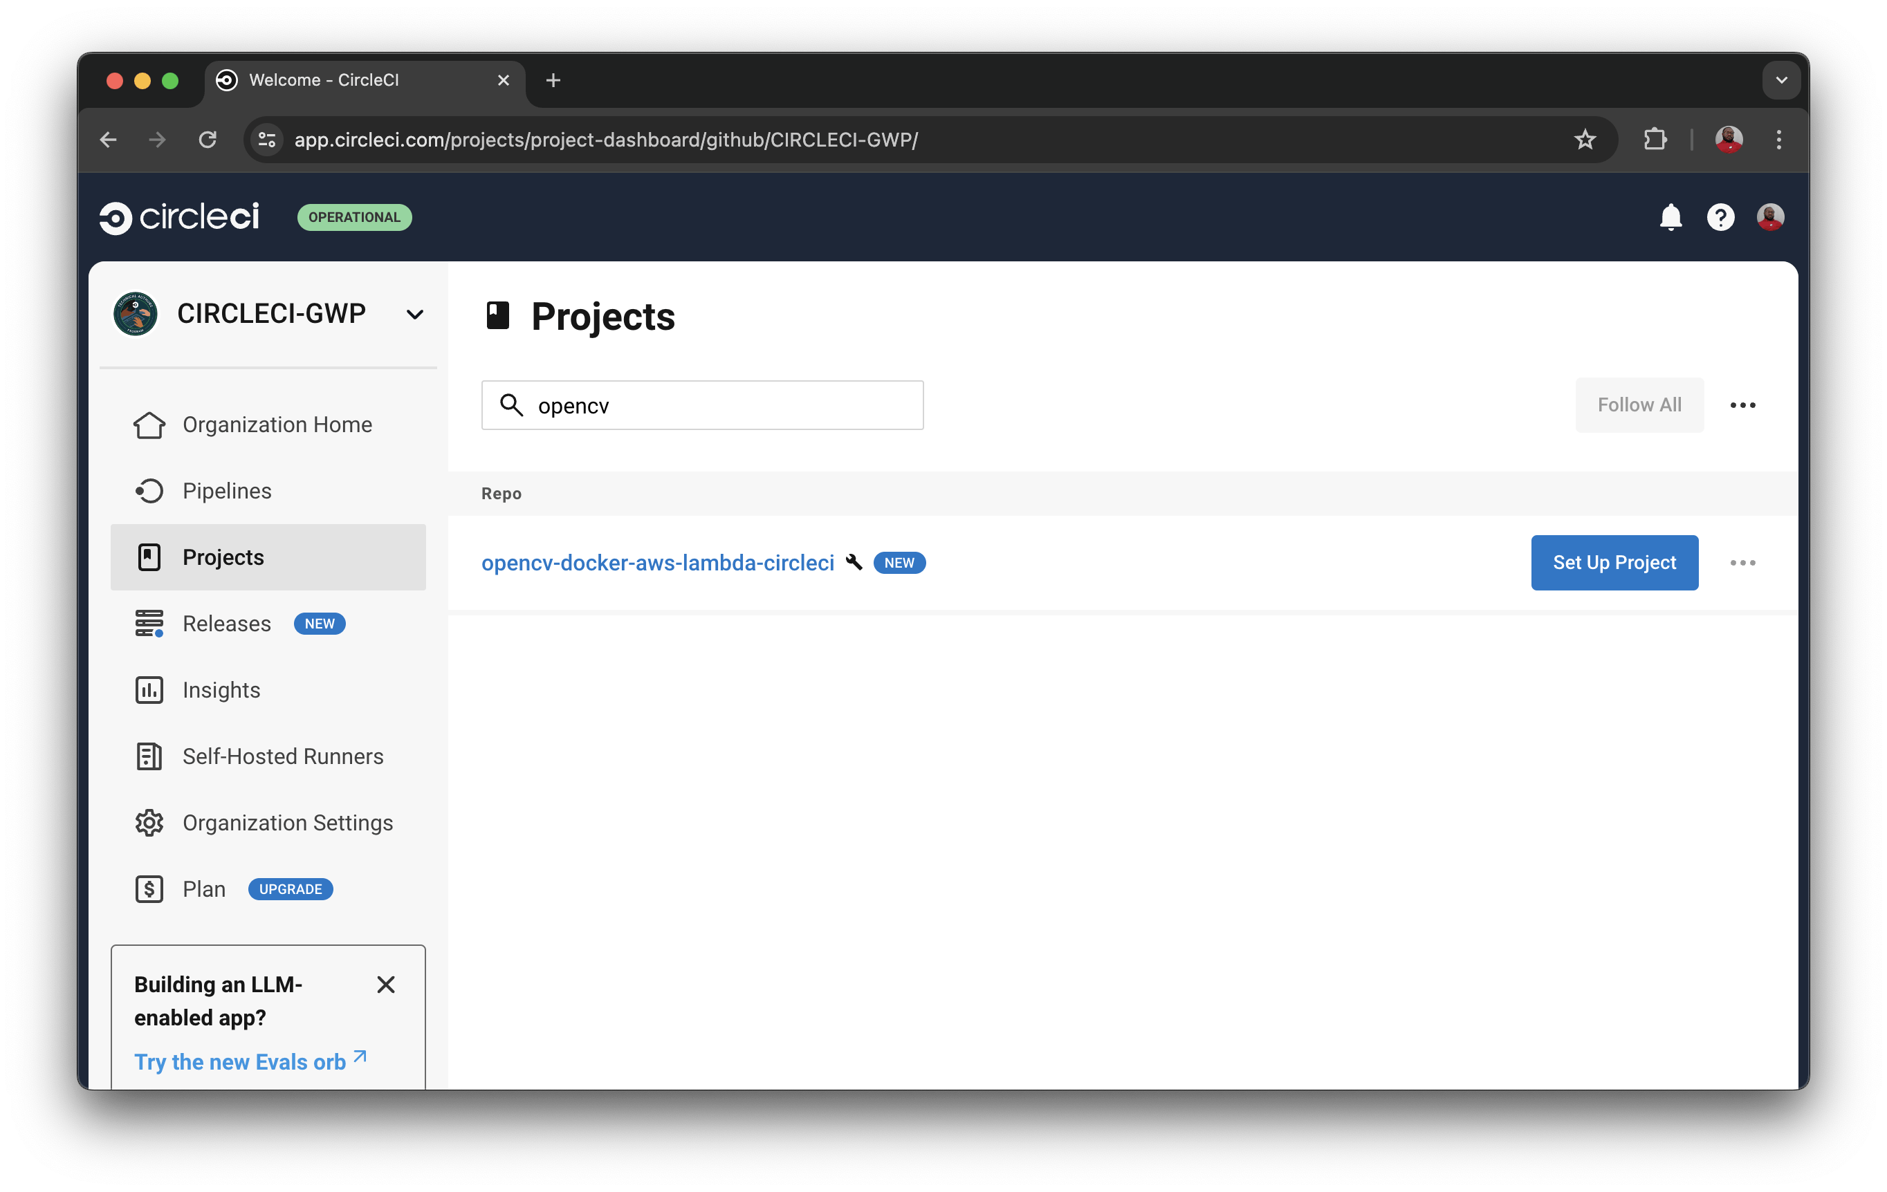Open the help question mark icon

point(1721,217)
